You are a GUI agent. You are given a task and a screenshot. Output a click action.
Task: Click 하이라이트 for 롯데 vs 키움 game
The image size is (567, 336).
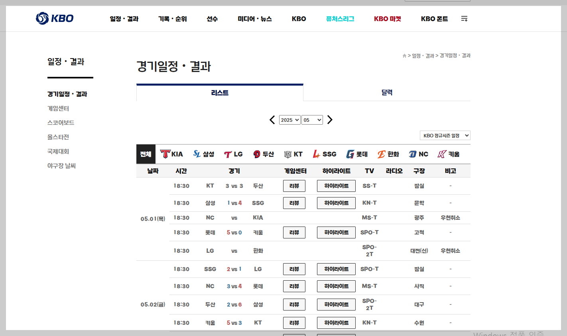click(x=336, y=232)
